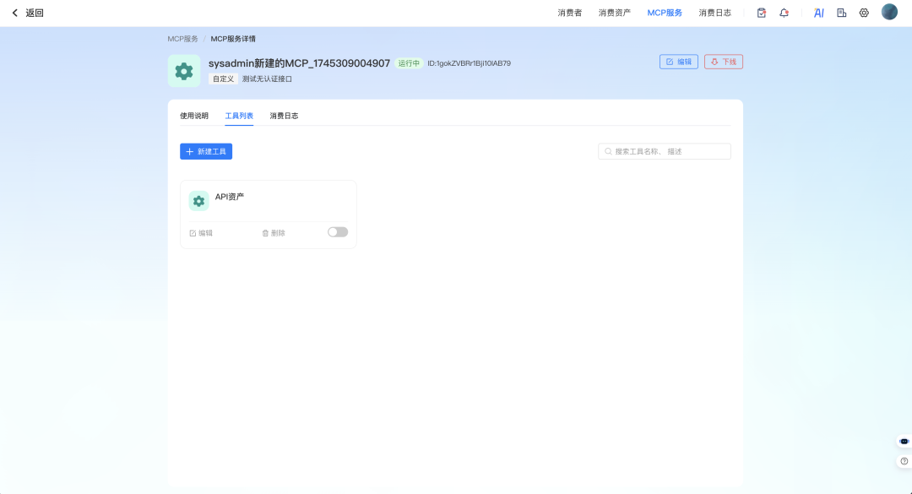Viewport: 912px width, 494px height.
Task: Click the API资产 card title
Action: 230,197
